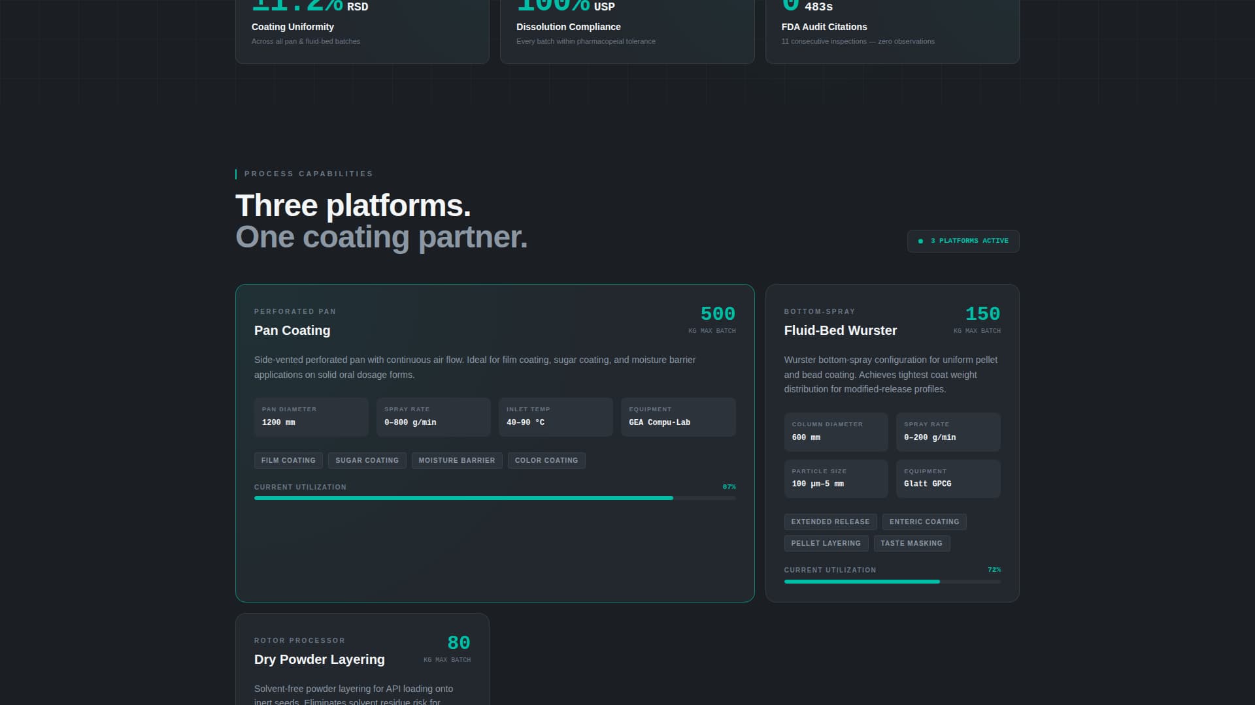This screenshot has width=1255, height=705.
Task: Click the PELLET LAYERING tag
Action: click(x=826, y=543)
